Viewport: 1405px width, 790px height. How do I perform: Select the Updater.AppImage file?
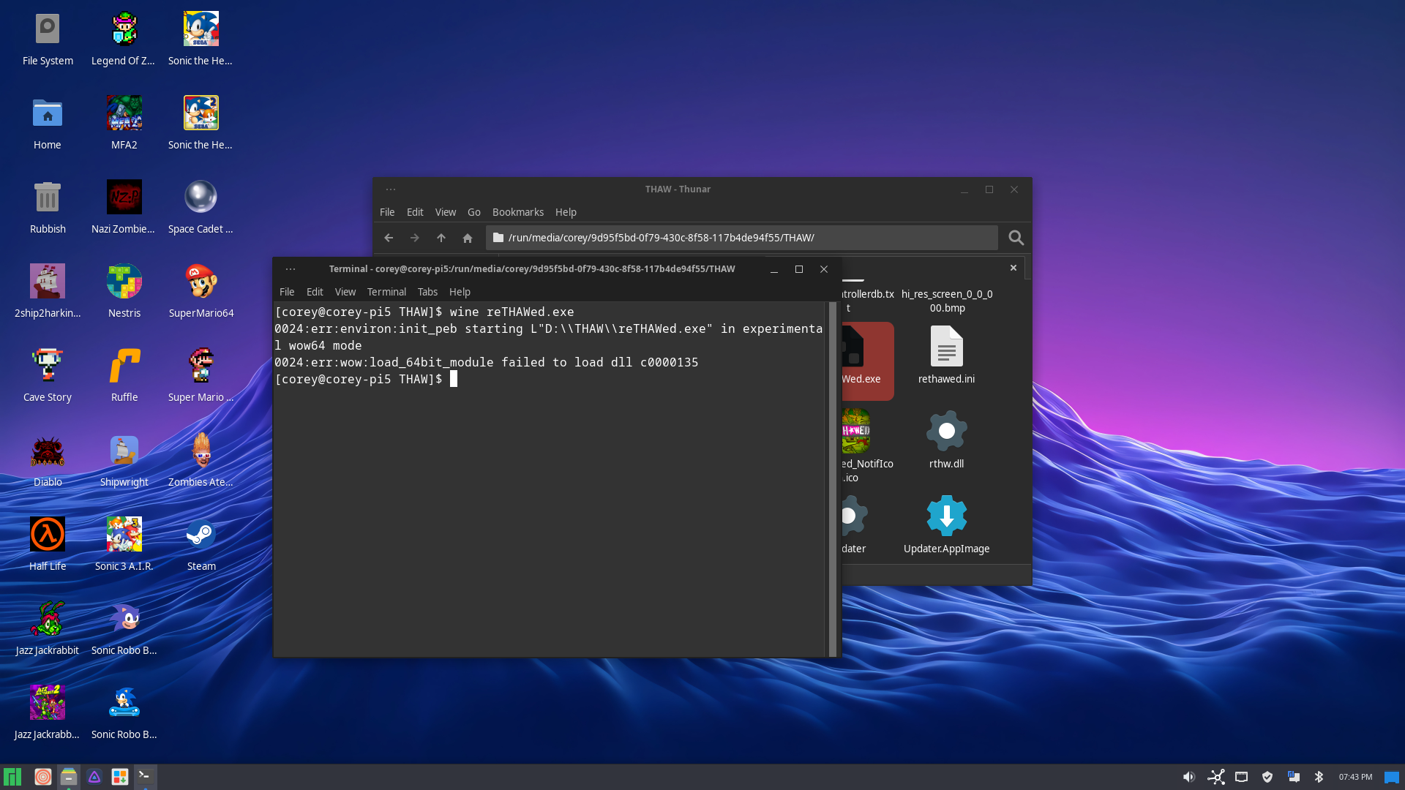(946, 516)
